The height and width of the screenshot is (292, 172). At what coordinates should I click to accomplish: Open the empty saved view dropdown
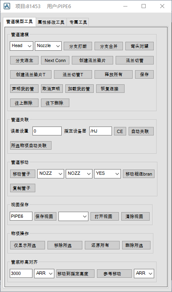tap(73, 217)
